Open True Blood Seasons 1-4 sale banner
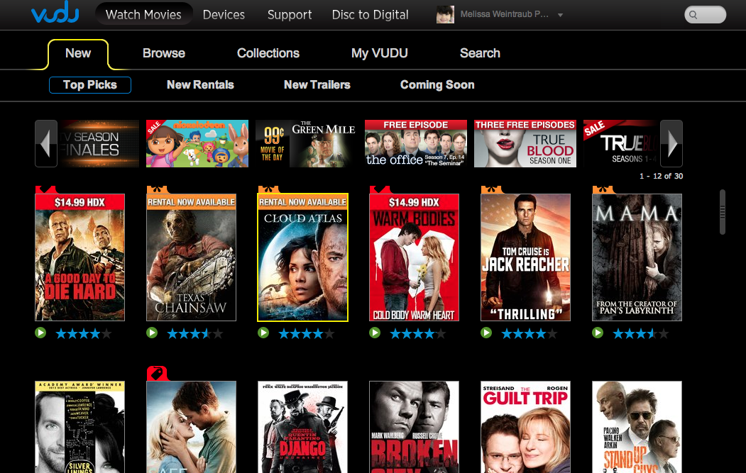746x473 pixels. tap(621, 143)
